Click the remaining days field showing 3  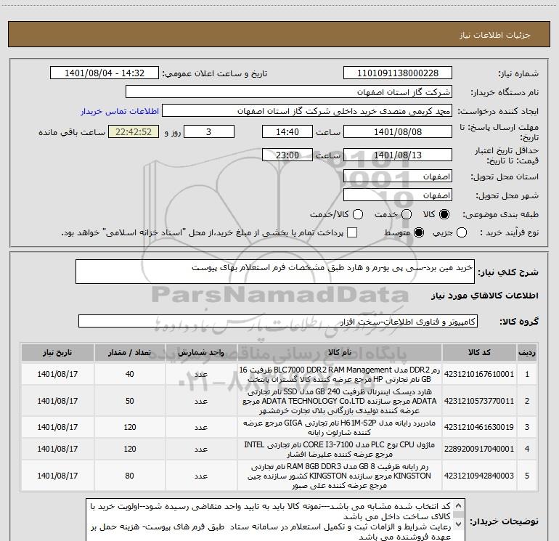click(209, 132)
